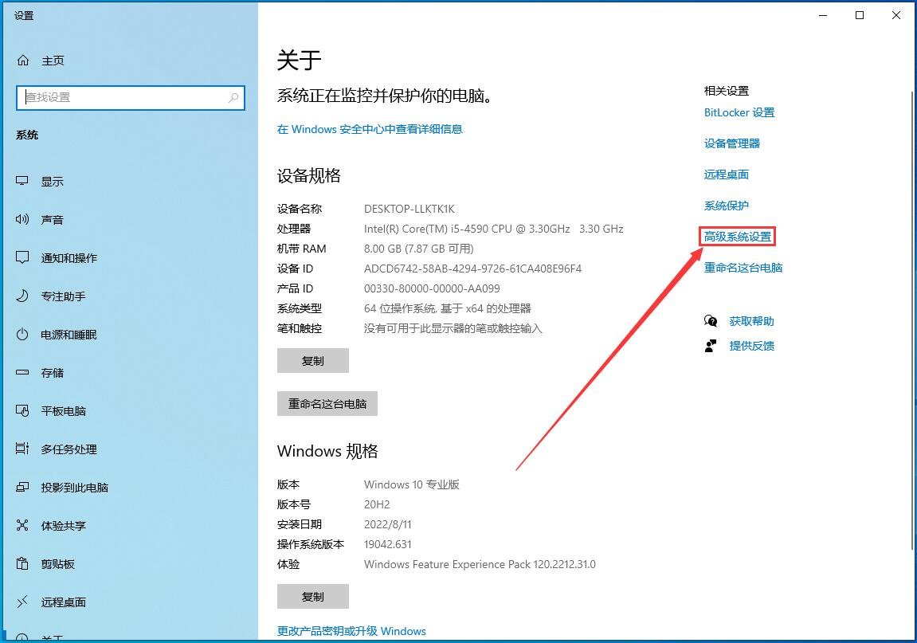Click the 重命名这台电脑 gray button

(327, 404)
